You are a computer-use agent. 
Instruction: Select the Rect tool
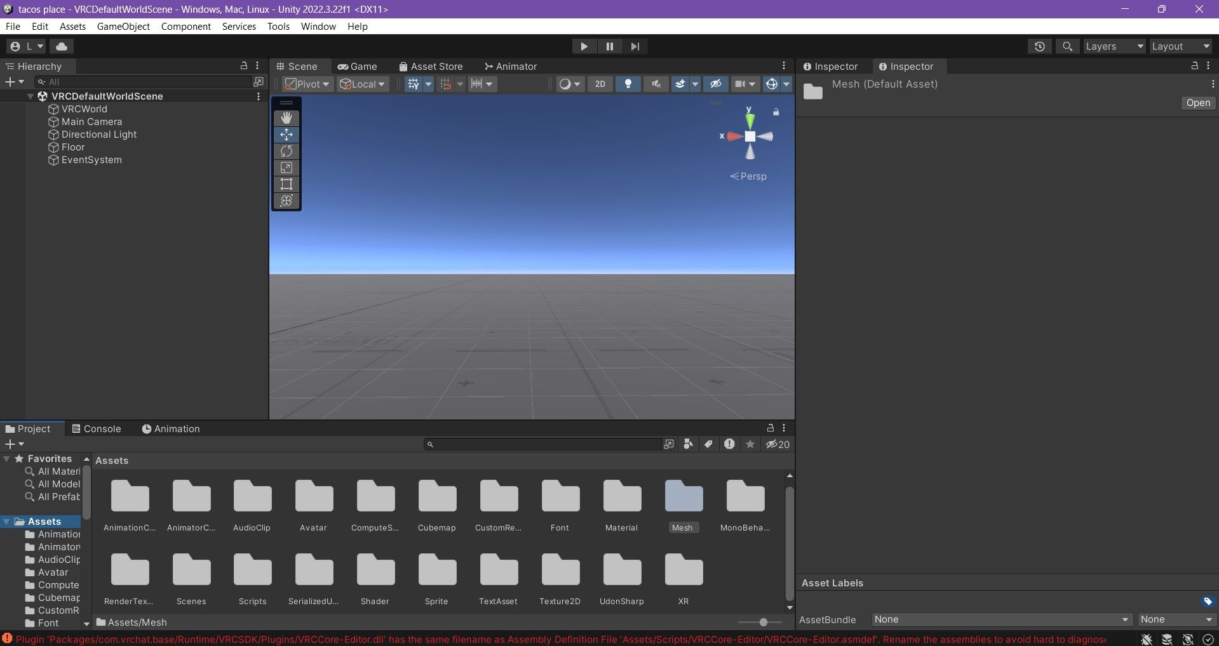286,184
